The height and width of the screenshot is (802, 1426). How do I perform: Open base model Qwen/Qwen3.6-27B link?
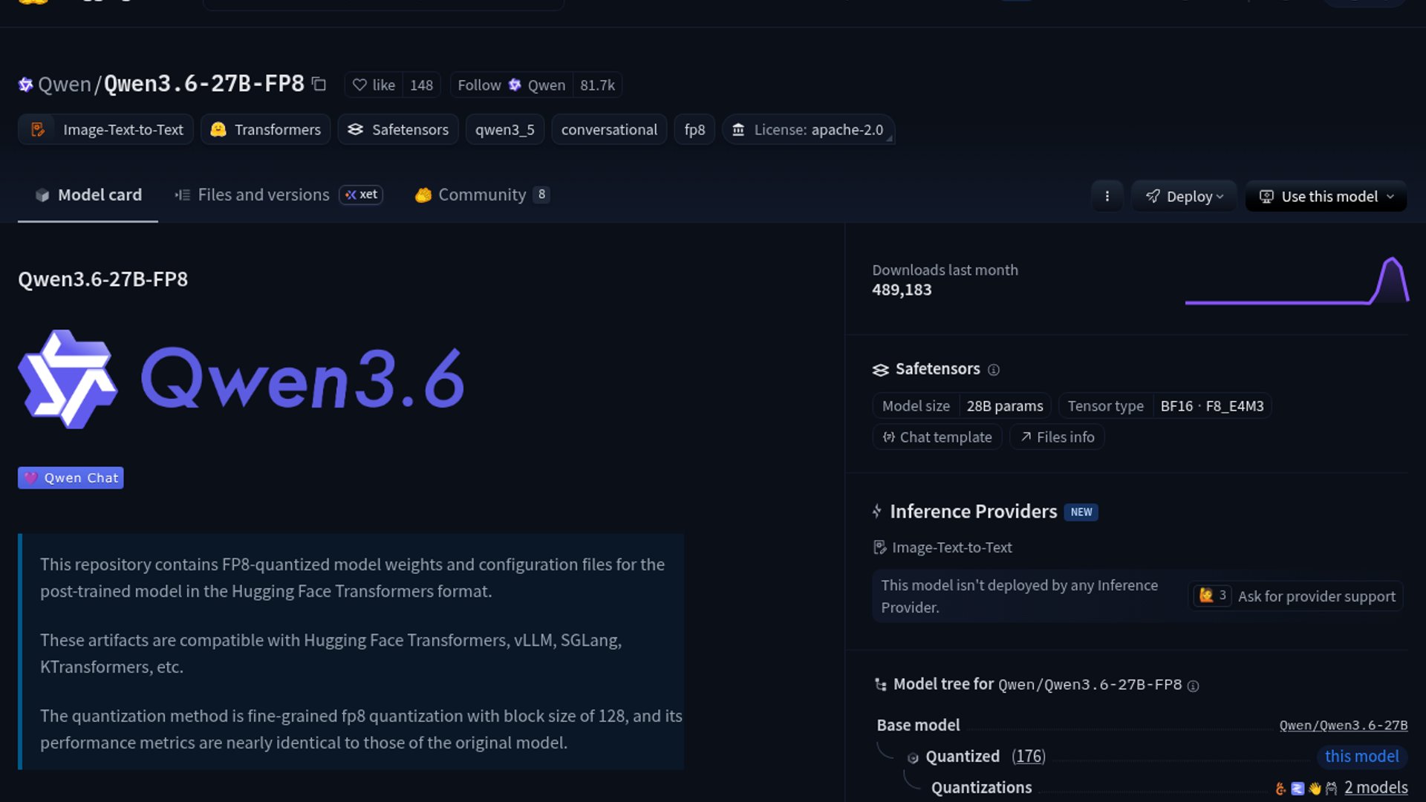[1343, 726]
